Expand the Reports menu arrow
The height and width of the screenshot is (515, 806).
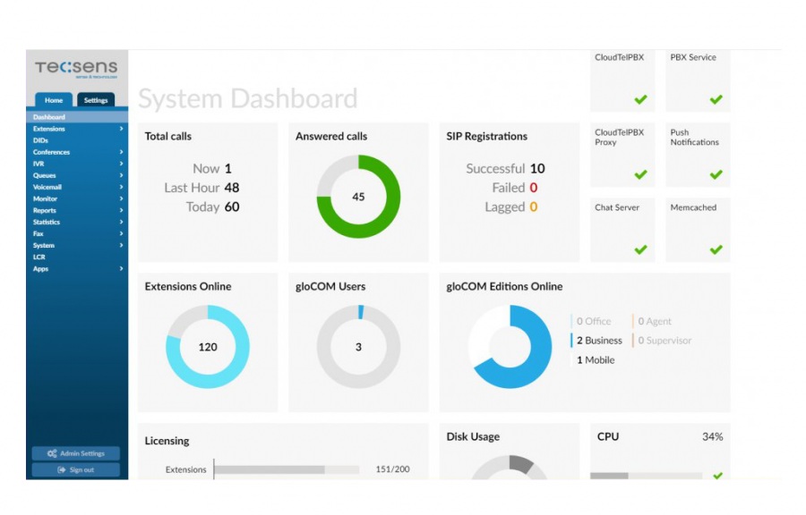click(121, 210)
